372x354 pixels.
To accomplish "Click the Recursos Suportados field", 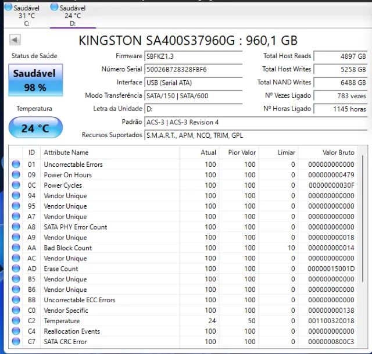I will click(256, 135).
